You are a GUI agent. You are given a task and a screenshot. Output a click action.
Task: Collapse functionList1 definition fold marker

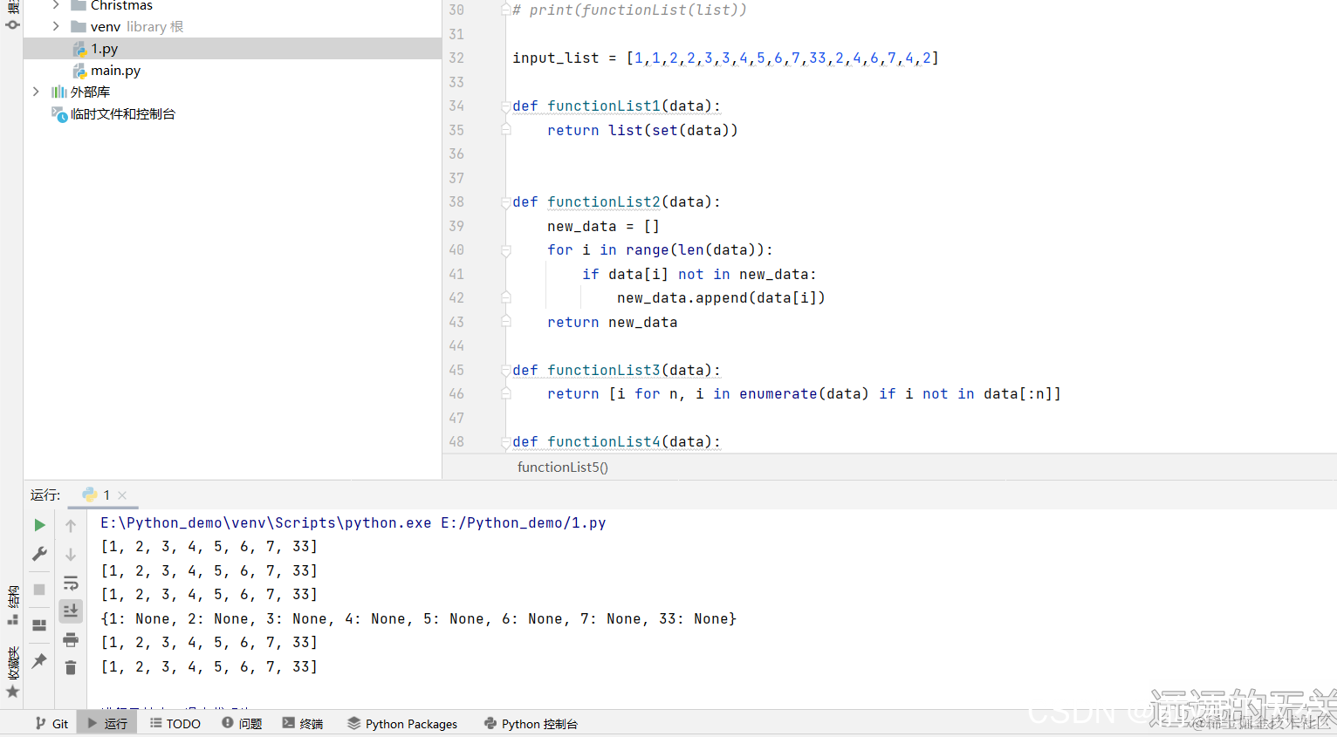(505, 106)
